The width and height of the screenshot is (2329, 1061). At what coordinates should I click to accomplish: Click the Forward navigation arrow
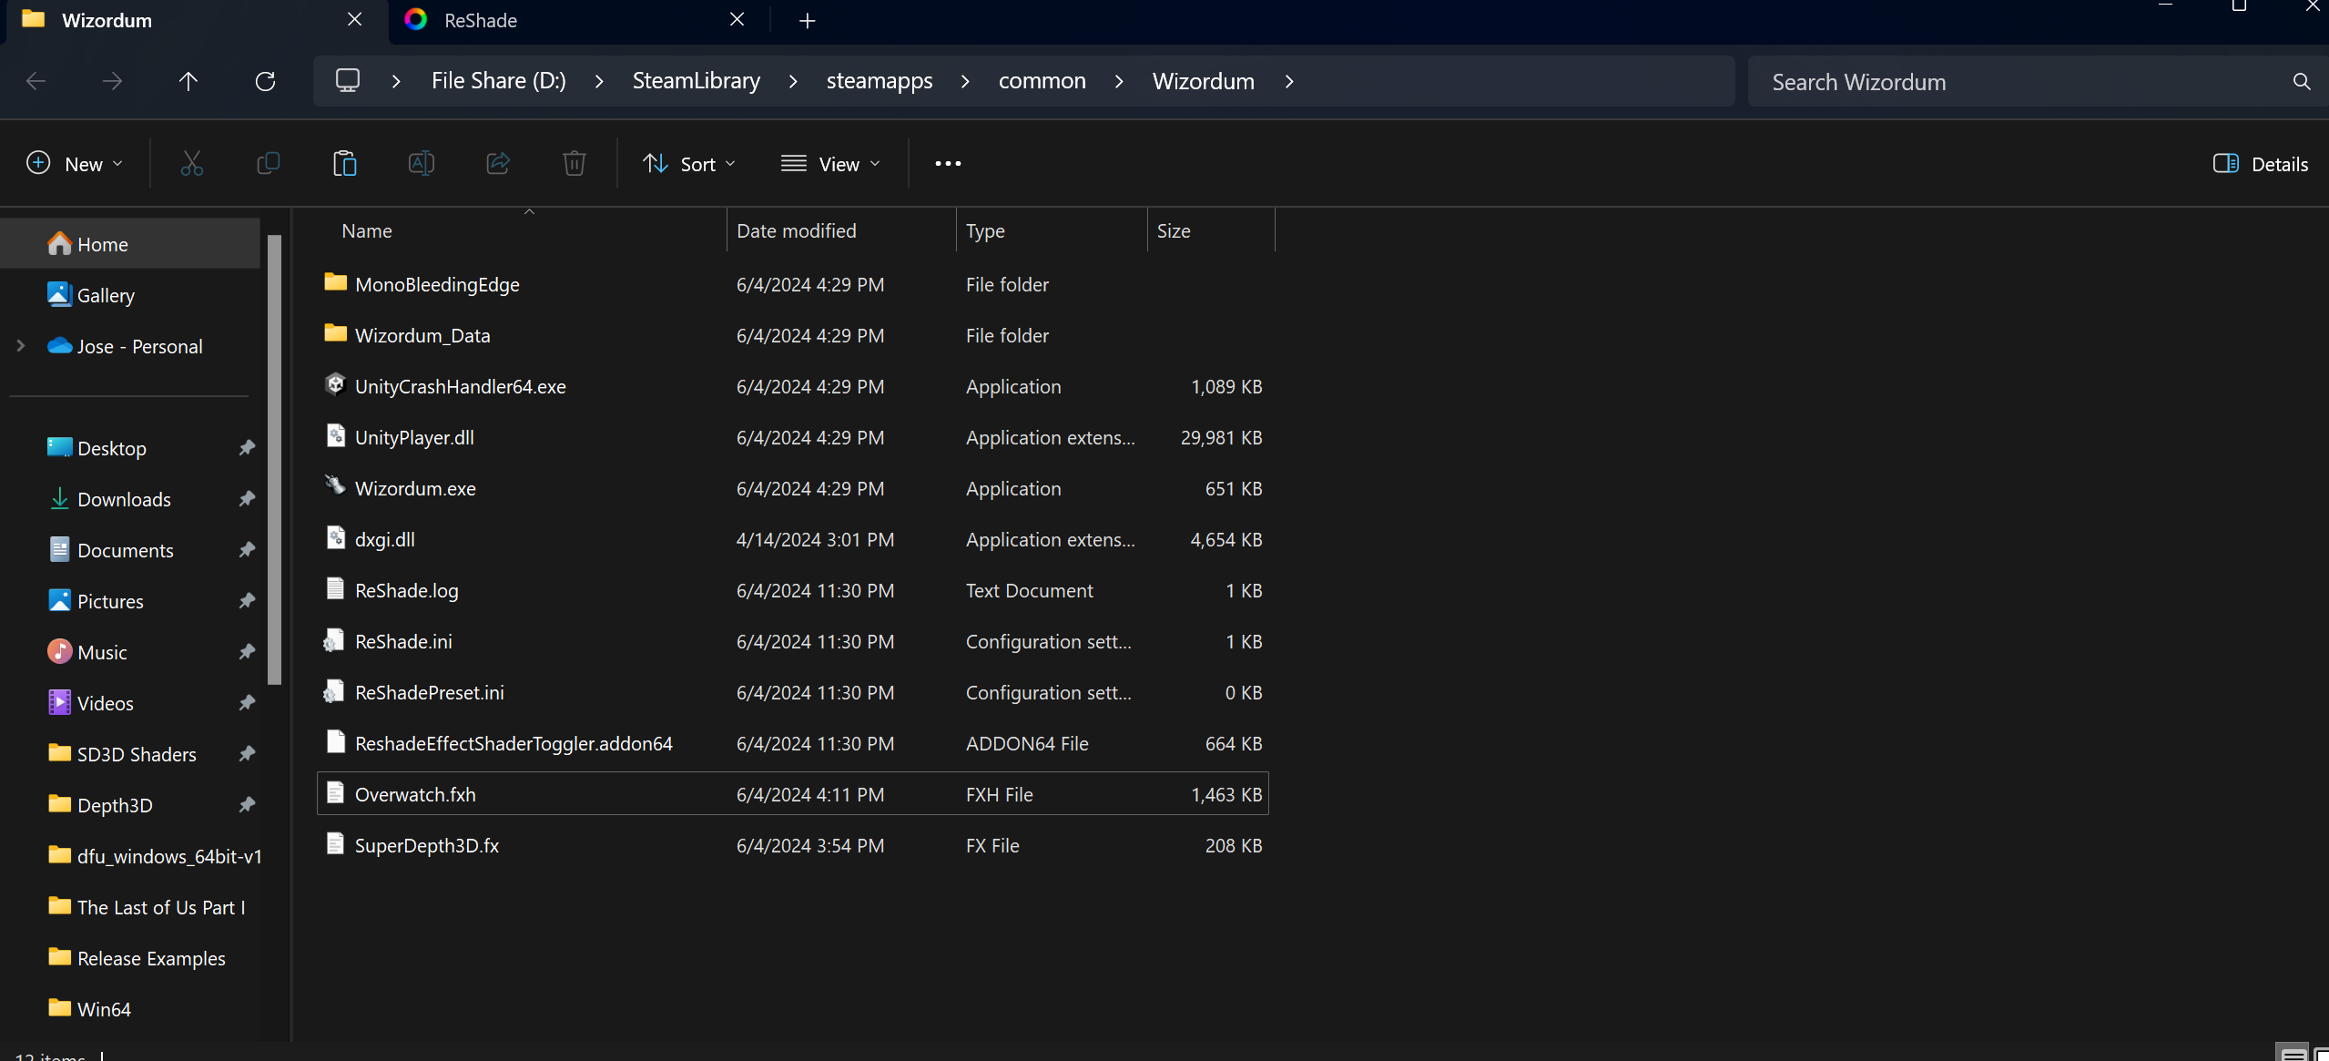112,82
